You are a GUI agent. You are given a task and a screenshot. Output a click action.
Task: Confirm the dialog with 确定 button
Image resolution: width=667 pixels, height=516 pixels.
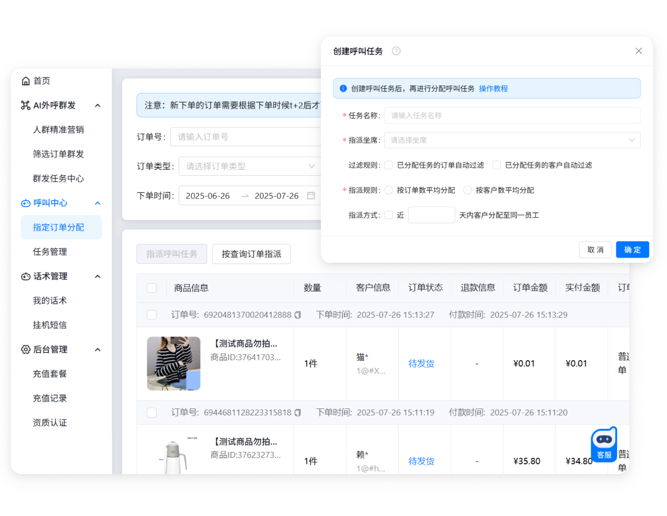pos(632,249)
